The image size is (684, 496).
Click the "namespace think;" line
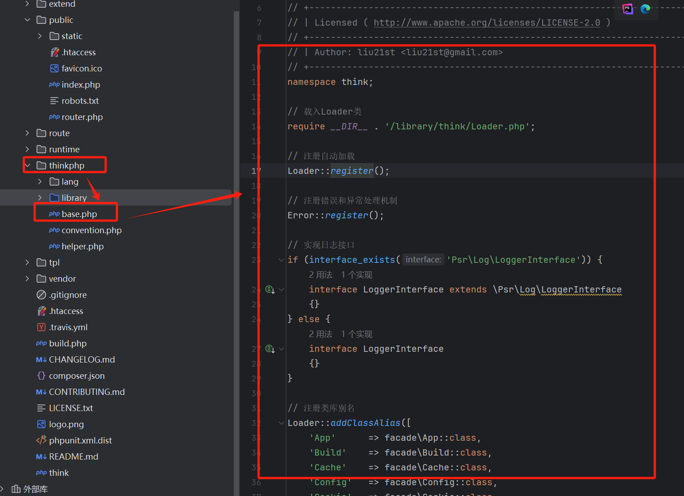331,82
